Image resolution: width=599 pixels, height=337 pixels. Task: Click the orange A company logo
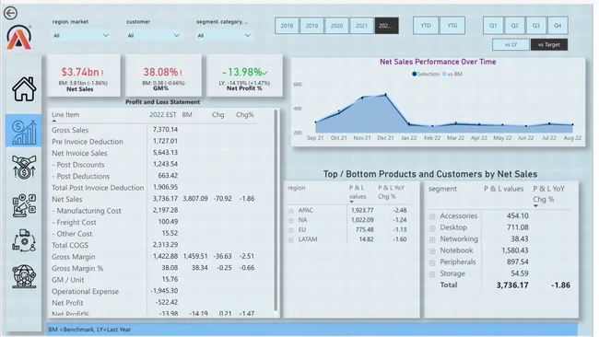point(18,38)
